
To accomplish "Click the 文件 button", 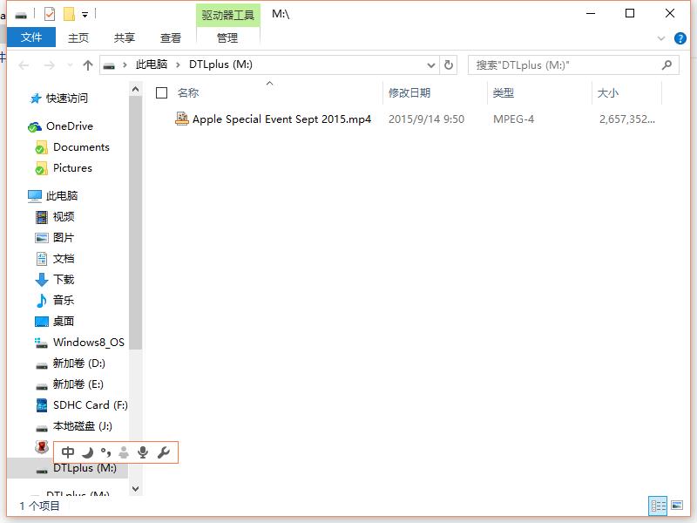I will [31, 37].
